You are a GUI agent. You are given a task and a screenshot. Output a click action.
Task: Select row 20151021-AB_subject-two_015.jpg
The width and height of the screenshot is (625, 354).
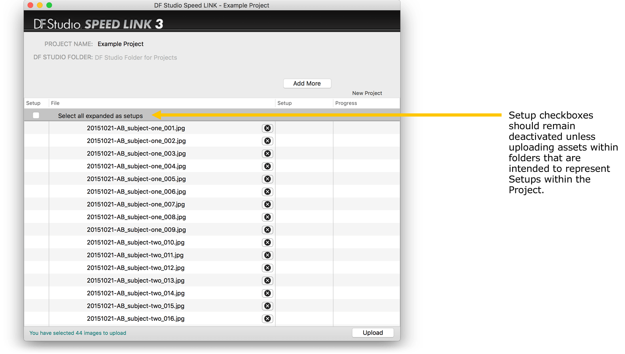tap(212, 306)
